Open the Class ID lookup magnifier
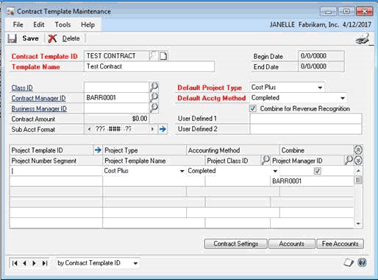The width and height of the screenshot is (378, 280). tap(154, 87)
